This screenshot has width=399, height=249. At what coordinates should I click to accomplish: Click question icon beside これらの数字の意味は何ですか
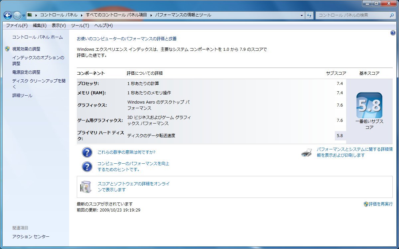point(87,152)
